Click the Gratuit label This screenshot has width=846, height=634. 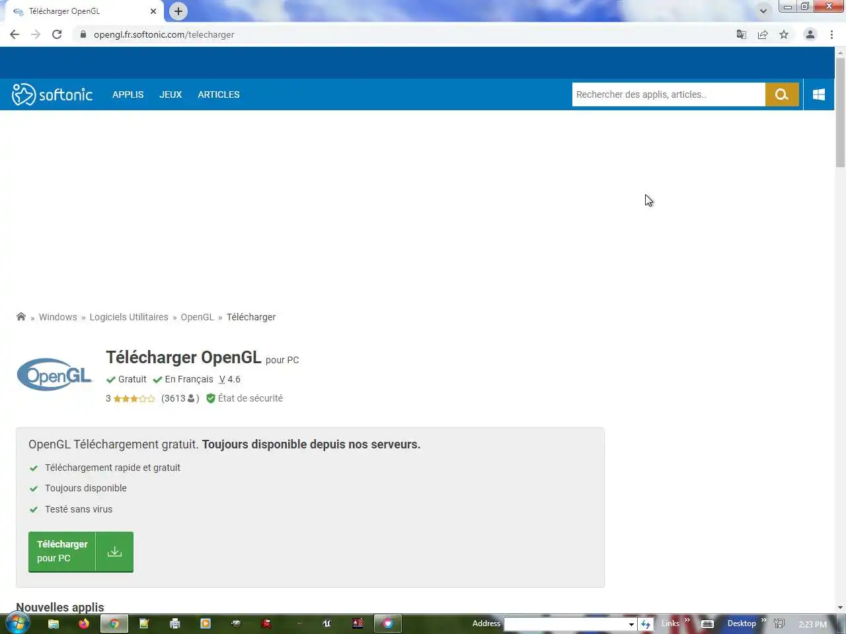tap(132, 379)
